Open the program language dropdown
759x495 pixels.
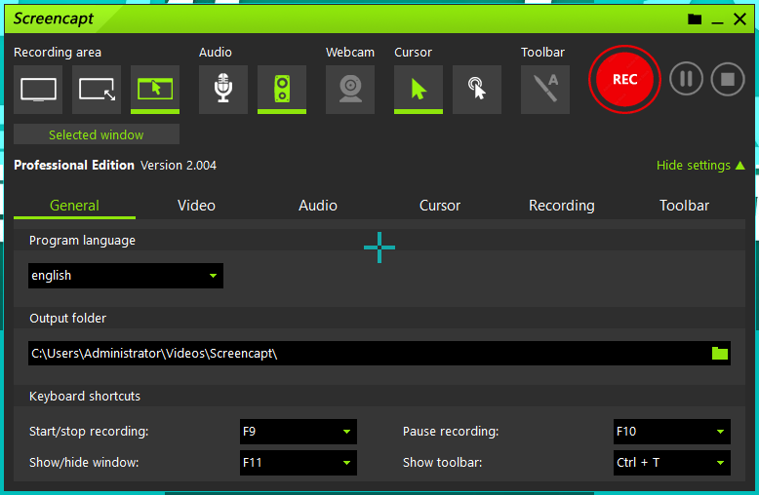click(126, 276)
